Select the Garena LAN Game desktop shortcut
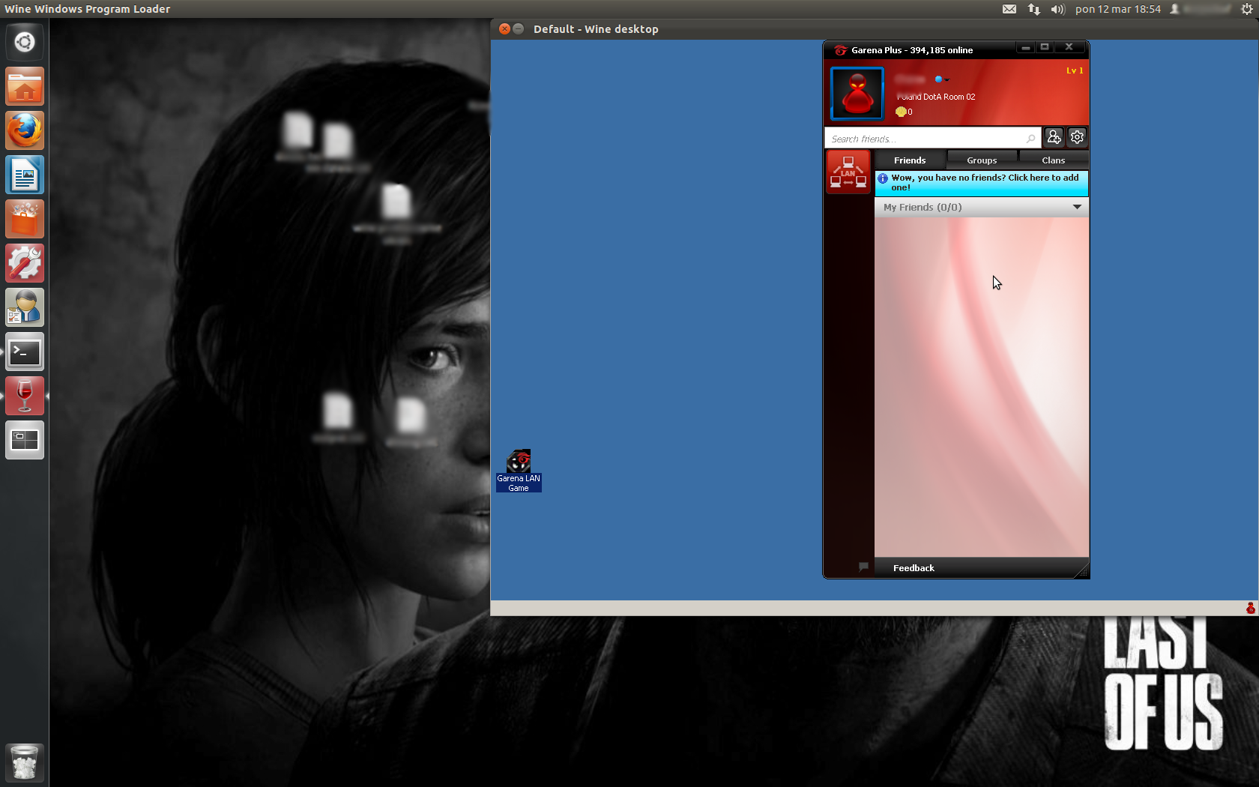Screen dimensions: 1259x787 coord(519,471)
